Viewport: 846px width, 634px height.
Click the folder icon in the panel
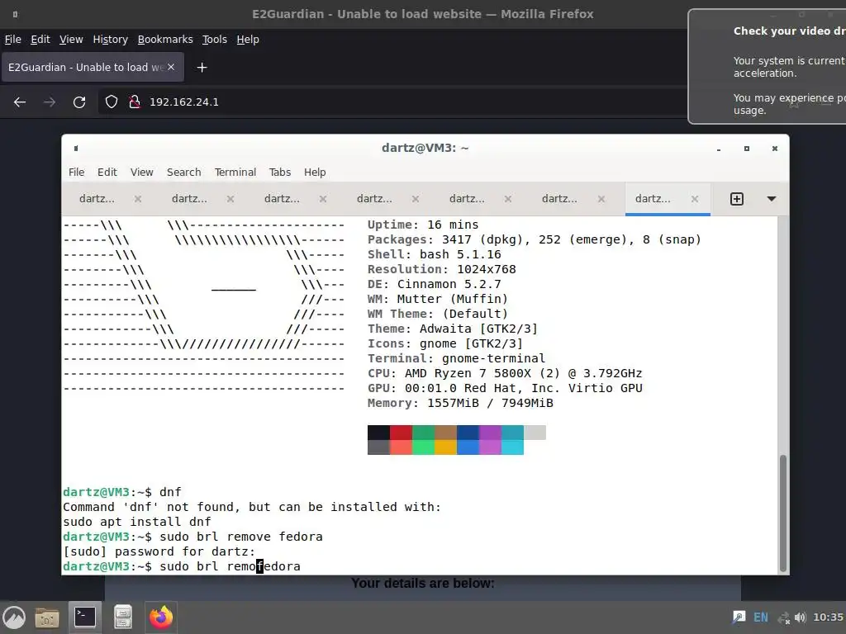point(47,617)
